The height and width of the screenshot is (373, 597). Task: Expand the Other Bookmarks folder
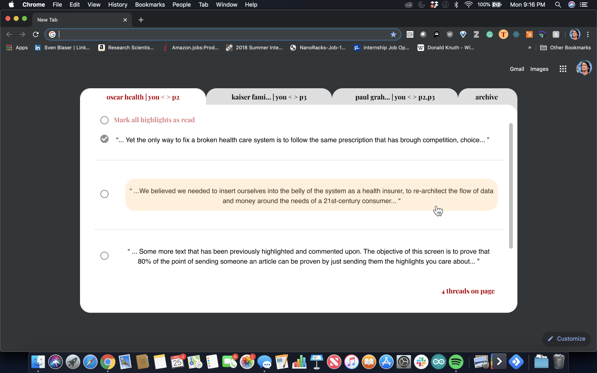[565, 48]
